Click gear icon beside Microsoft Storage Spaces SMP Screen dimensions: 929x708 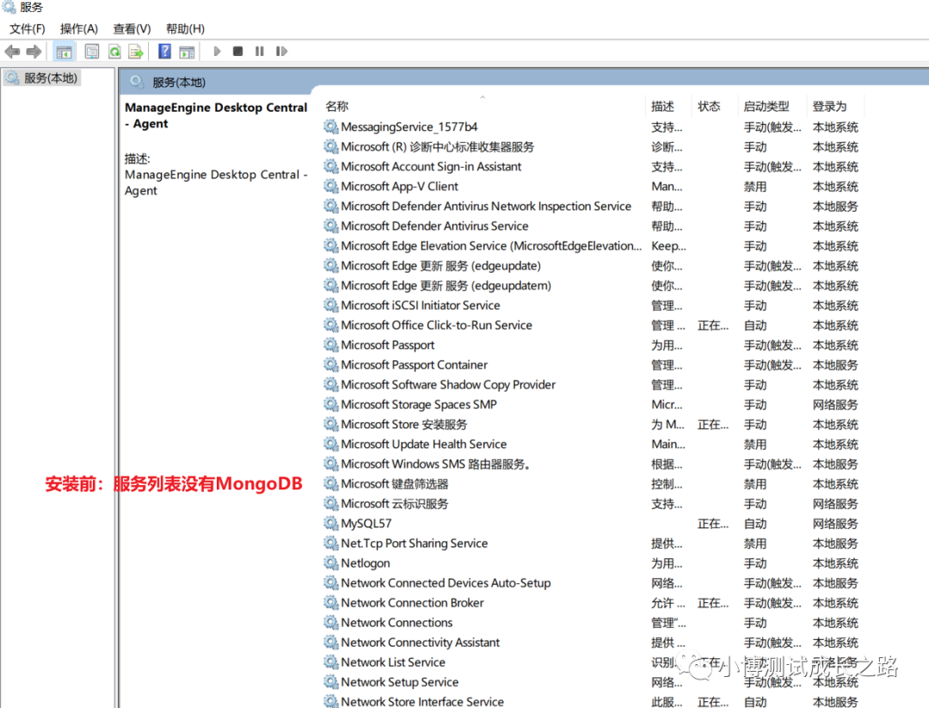(x=330, y=404)
